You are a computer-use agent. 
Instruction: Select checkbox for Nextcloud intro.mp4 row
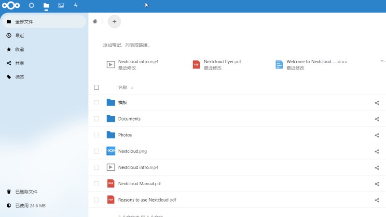[96, 167]
